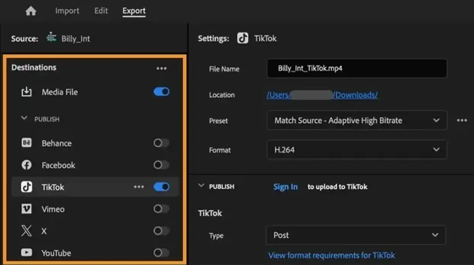
Task: Turn off the Media File toggle
Action: tap(161, 92)
